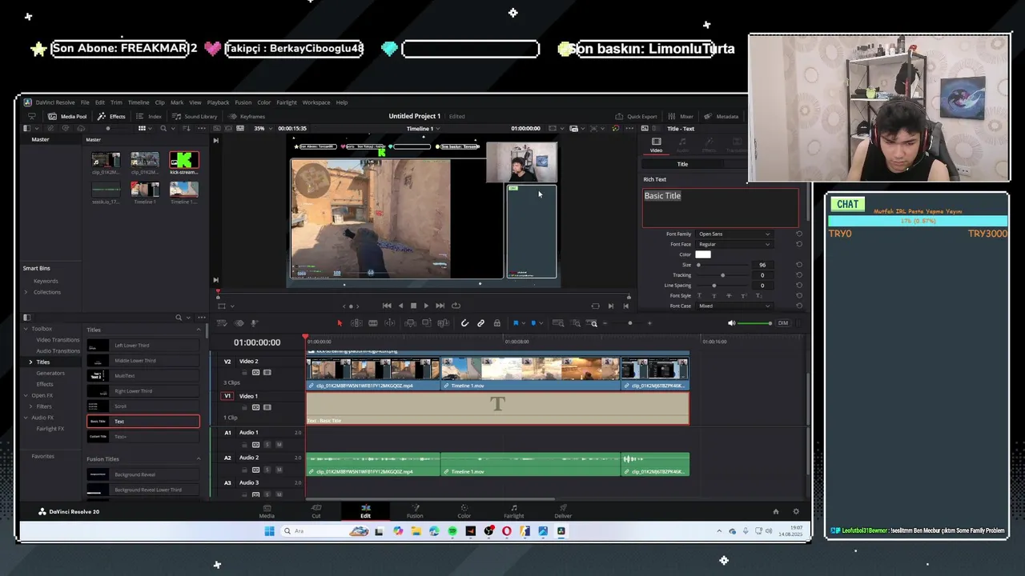Open the Fairlight menu
This screenshot has height=576, width=1025.
tap(287, 102)
